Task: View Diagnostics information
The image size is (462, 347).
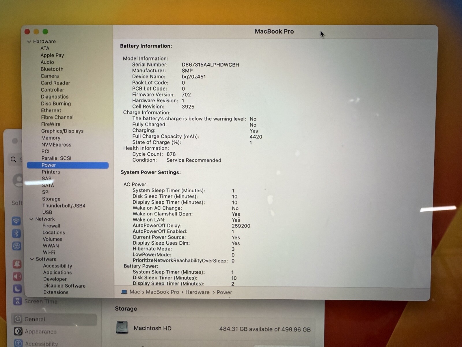Action: point(55,97)
